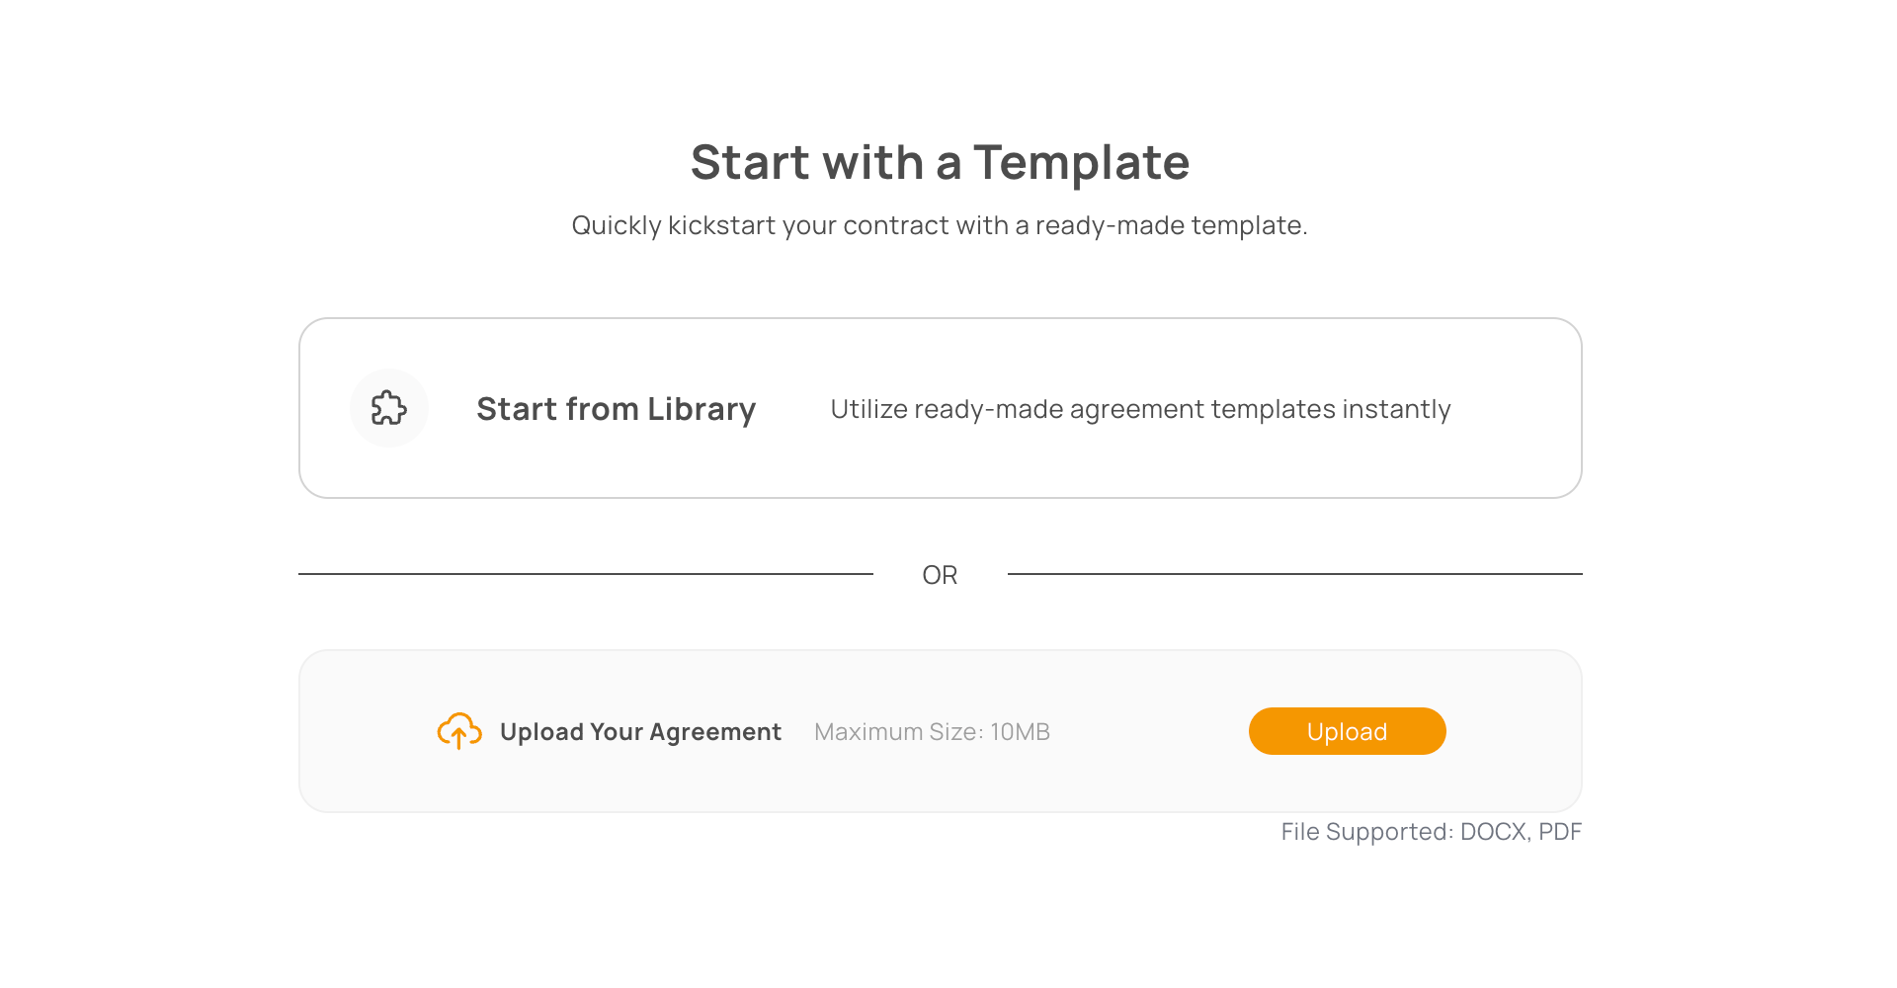Image resolution: width=1897 pixels, height=988 pixels.
Task: Click the "Quickly kickstart your contract" subtitle
Action: (940, 225)
